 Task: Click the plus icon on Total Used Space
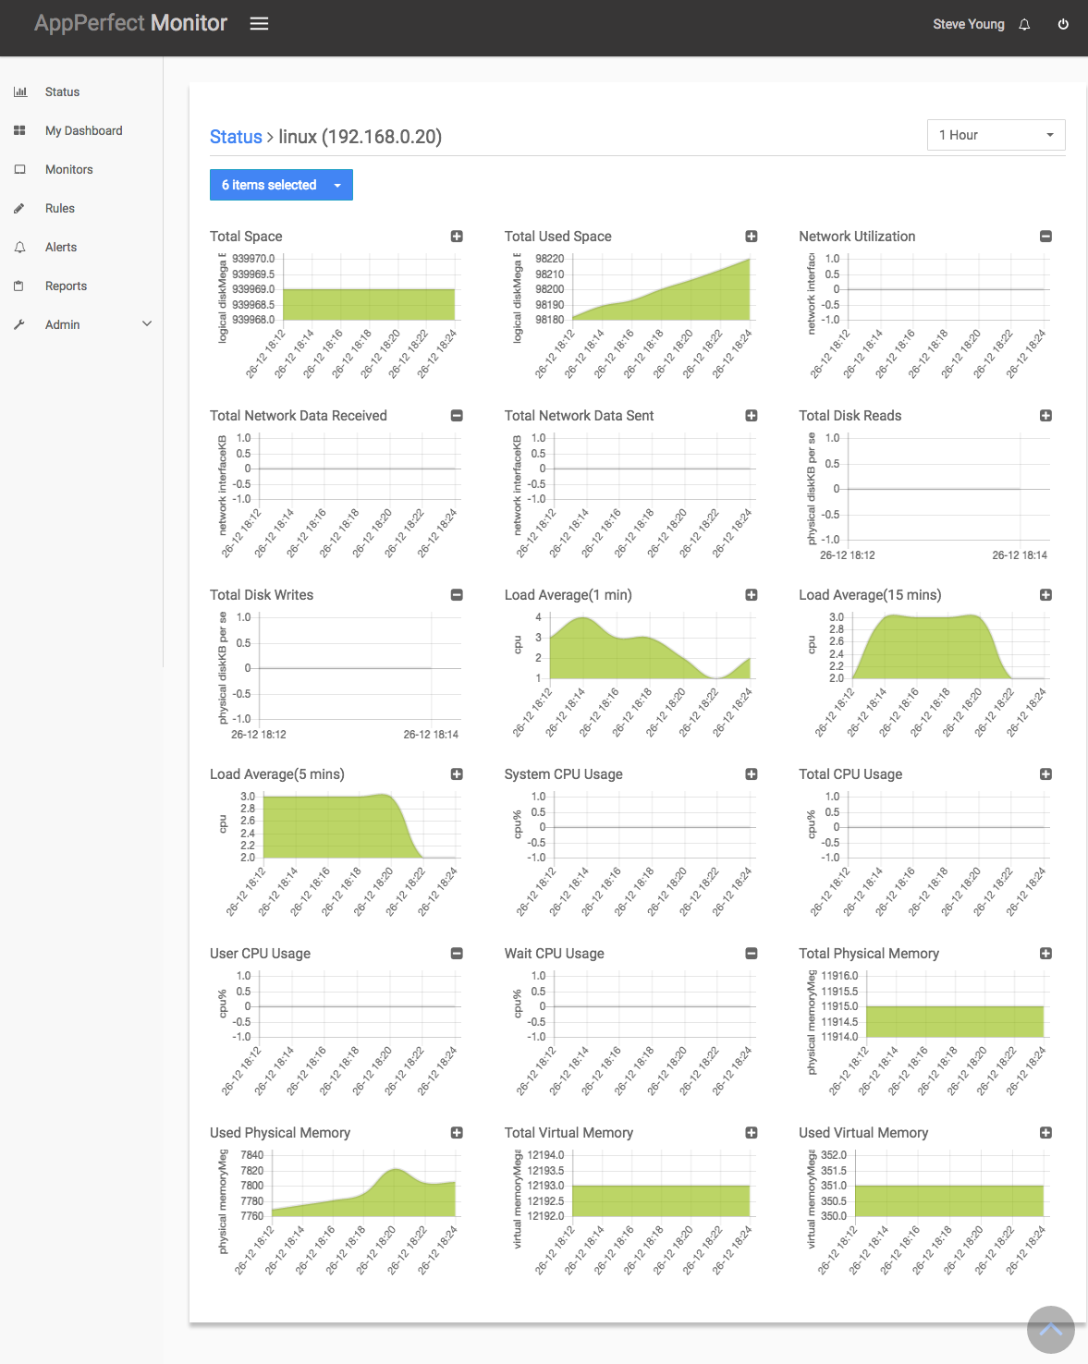(x=752, y=237)
